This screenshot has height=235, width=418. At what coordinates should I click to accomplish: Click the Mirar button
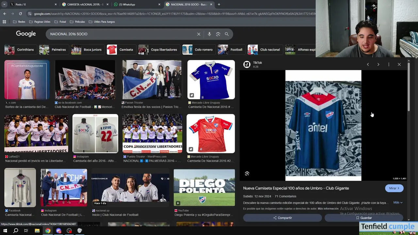(394, 188)
